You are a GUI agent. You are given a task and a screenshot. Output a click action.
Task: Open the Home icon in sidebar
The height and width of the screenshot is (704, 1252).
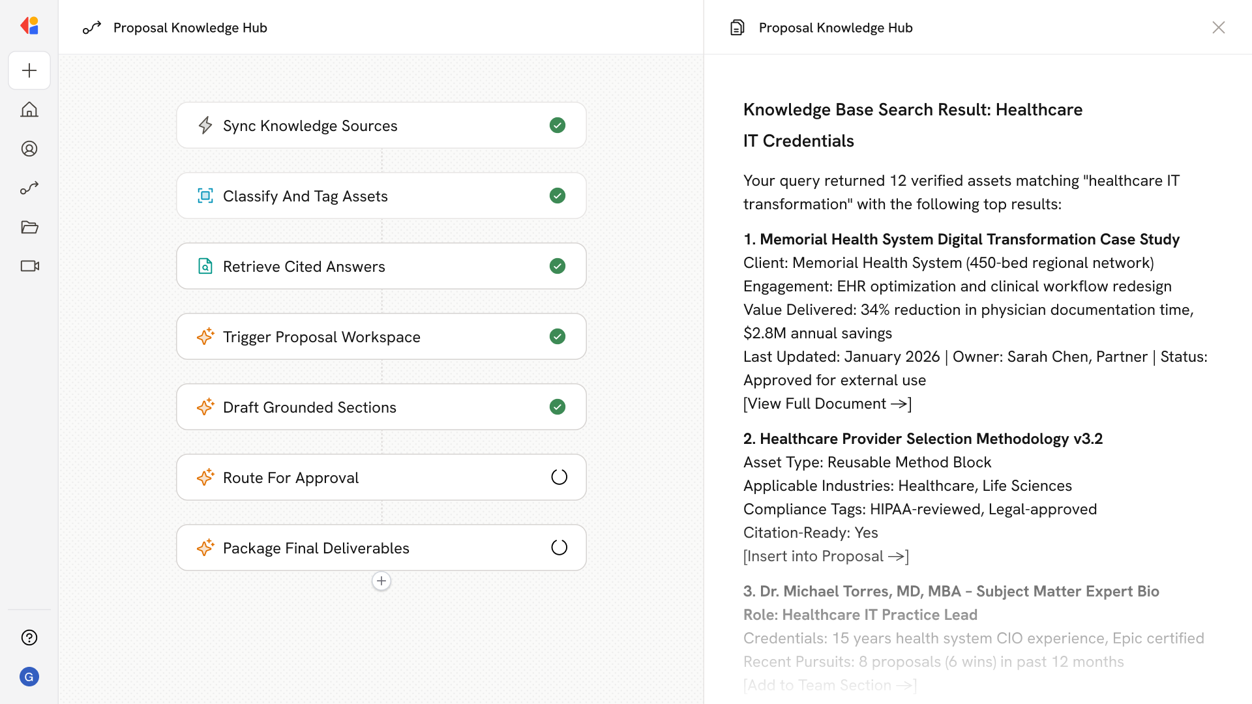tap(29, 110)
